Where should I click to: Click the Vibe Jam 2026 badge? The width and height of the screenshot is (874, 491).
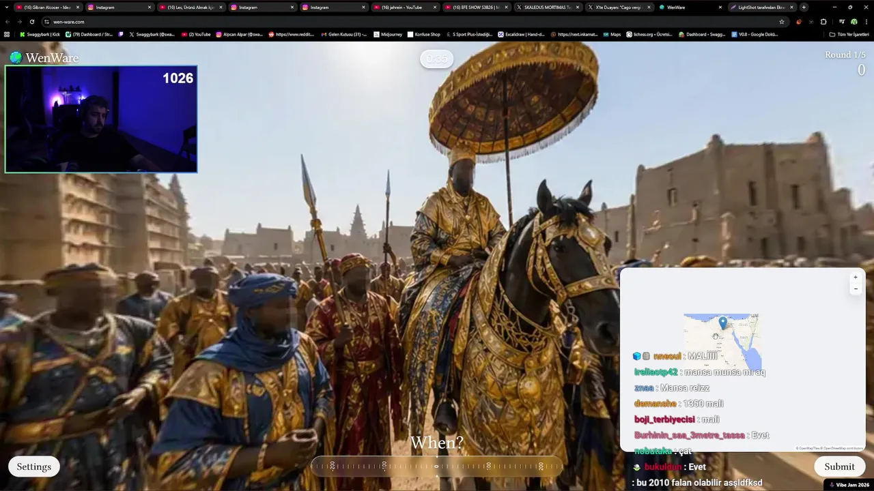[850, 485]
